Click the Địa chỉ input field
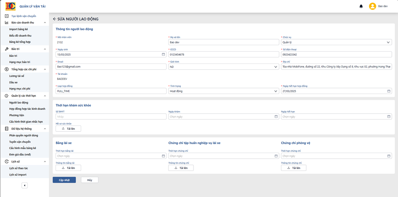The width and height of the screenshot is (398, 197). click(x=336, y=67)
